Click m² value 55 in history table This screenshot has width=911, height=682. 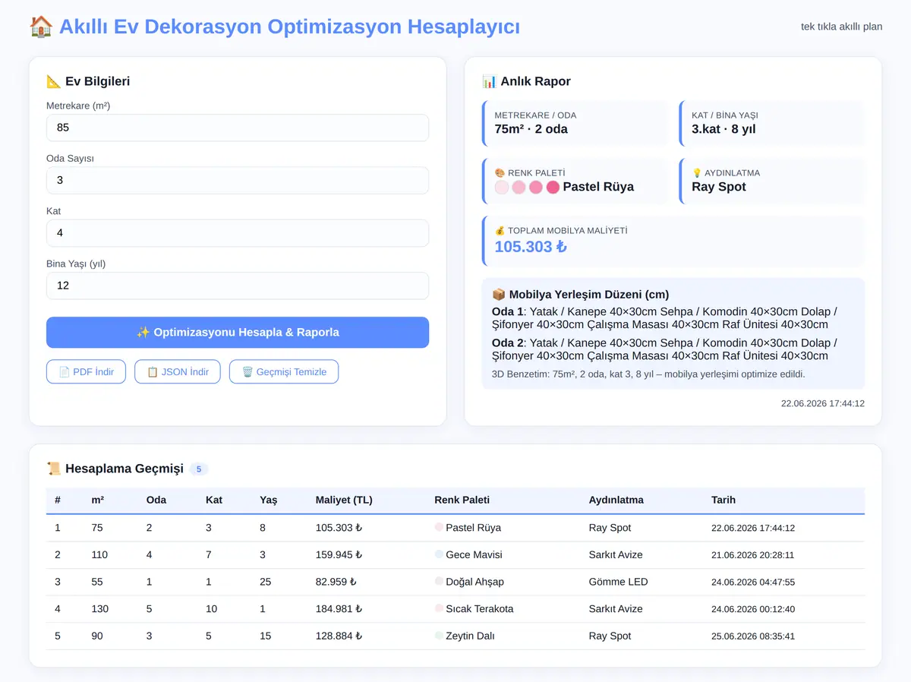click(97, 582)
